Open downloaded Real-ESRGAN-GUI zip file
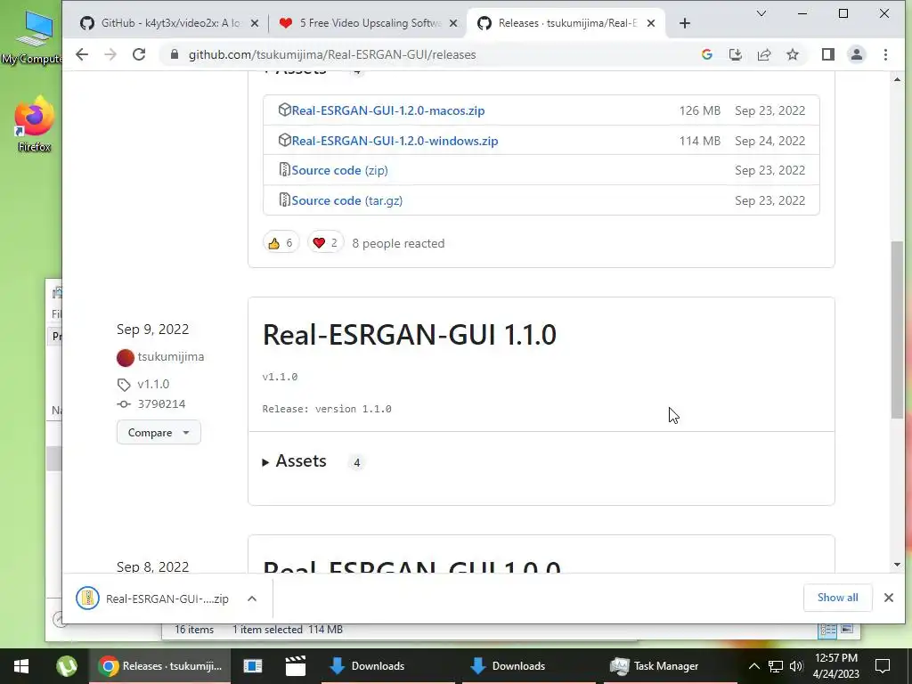 pos(153,598)
